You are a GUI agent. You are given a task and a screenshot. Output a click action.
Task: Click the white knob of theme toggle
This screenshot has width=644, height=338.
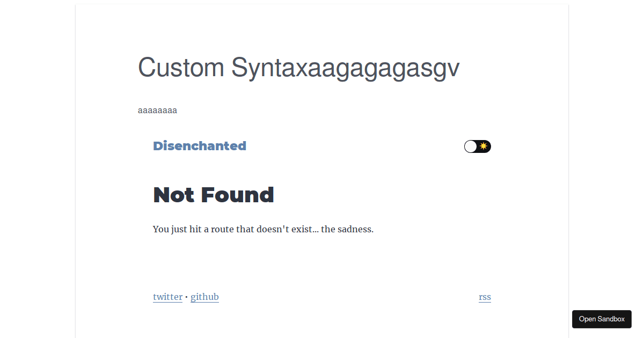click(x=471, y=146)
